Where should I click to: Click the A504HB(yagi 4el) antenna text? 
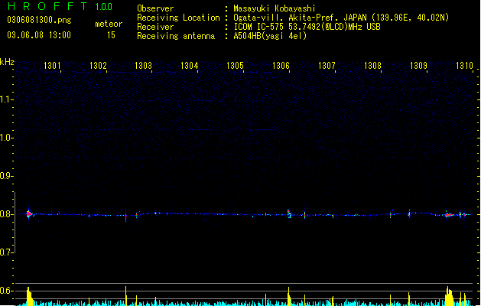270,36
